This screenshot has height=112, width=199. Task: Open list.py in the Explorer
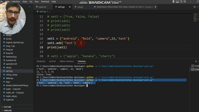[8, 35]
